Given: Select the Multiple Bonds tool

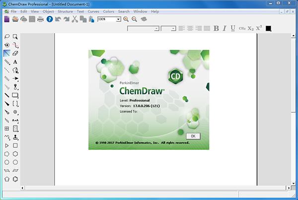Looking at the screenshot, I should (x=7, y=62).
